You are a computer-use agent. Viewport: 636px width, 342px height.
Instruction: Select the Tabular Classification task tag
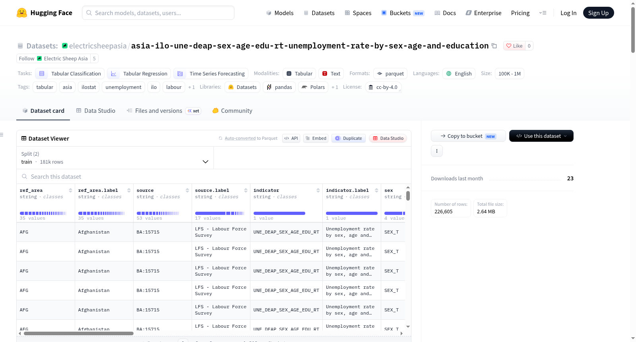[x=70, y=73]
